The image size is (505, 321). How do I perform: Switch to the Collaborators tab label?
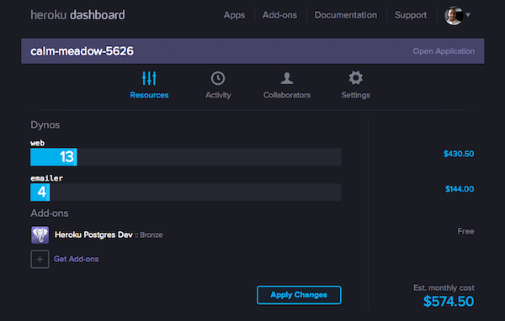pos(287,95)
